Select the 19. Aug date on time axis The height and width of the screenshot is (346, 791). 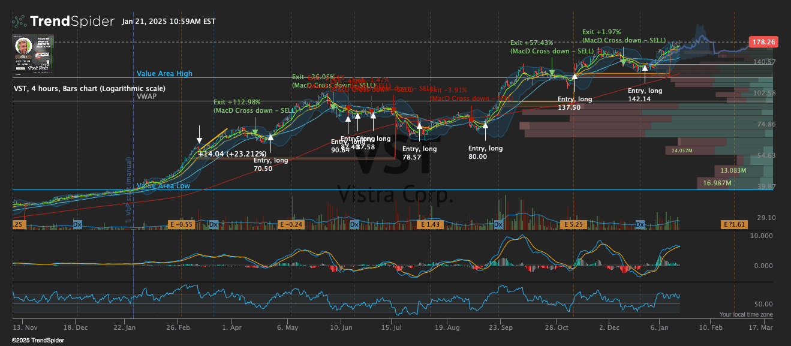point(447,329)
